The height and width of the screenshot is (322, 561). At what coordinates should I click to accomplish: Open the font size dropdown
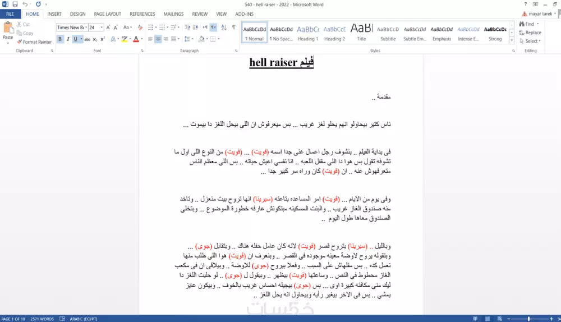[x=102, y=27]
